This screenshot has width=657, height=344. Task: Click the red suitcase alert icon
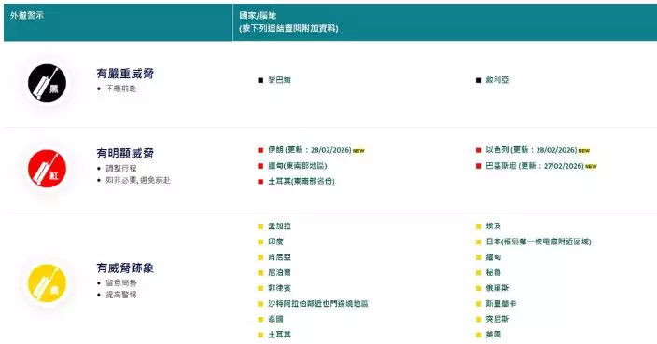point(47,168)
